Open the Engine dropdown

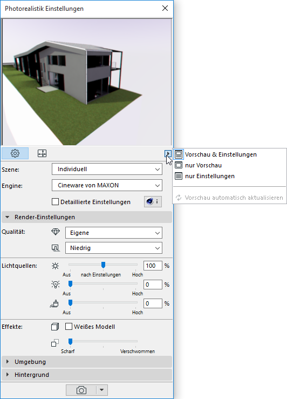107,185
